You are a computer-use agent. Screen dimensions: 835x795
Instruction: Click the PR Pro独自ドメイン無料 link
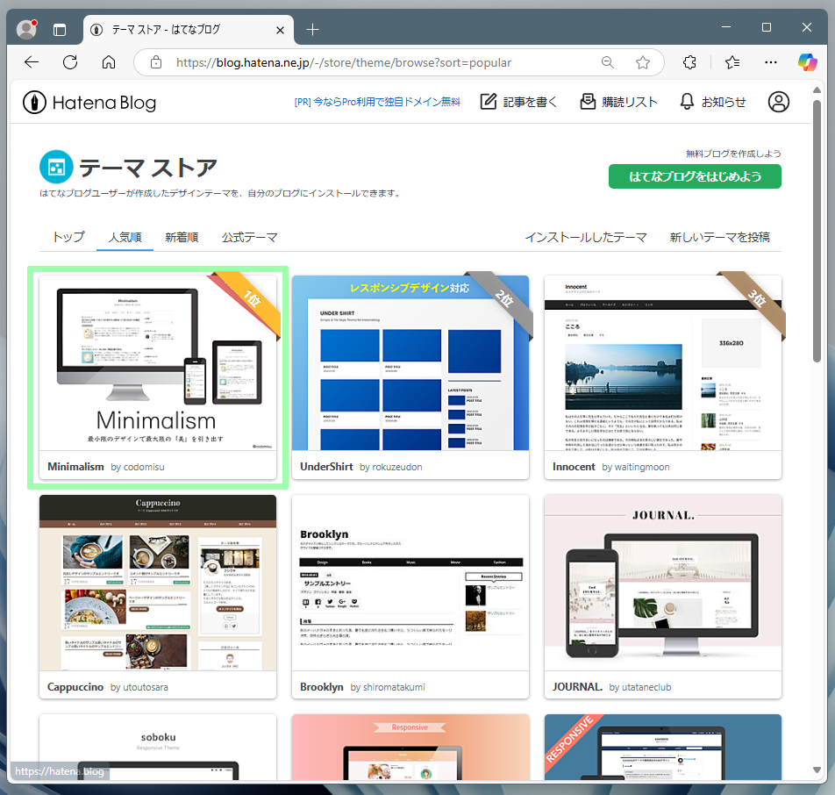click(377, 102)
